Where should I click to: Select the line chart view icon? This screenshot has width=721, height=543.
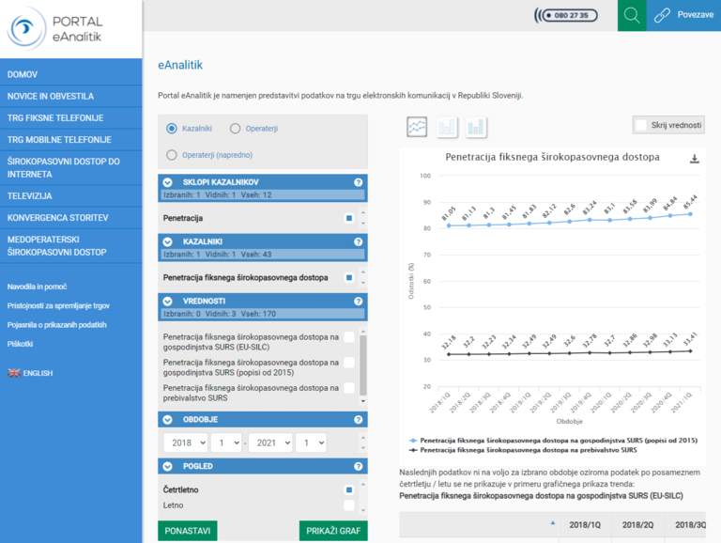(417, 127)
